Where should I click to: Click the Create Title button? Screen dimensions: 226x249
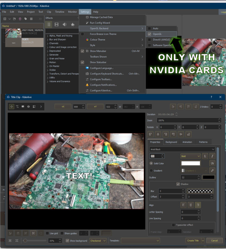point(193,241)
